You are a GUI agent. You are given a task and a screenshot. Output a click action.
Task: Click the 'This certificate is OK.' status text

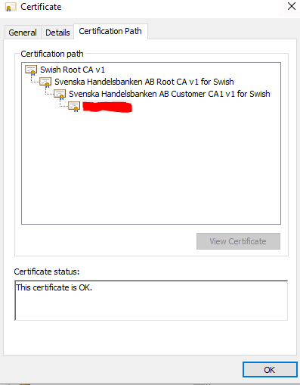pos(54,287)
